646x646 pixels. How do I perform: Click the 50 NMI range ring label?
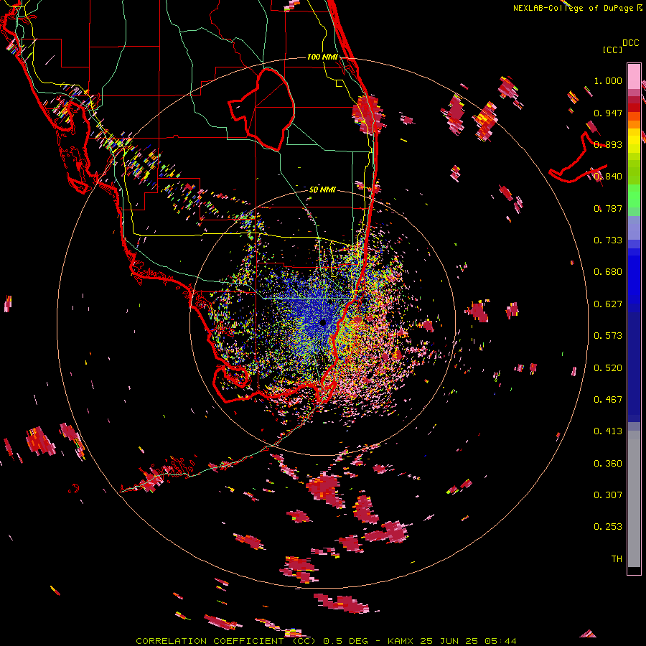(322, 190)
